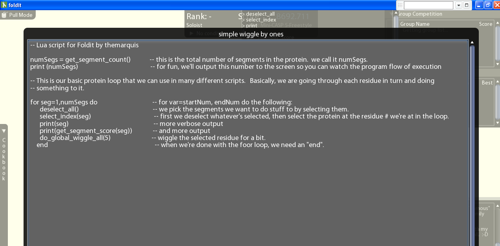The image size is (500, 246).
Task: Click the Pull Mode hand icon
Action: pyautogui.click(x=4, y=15)
